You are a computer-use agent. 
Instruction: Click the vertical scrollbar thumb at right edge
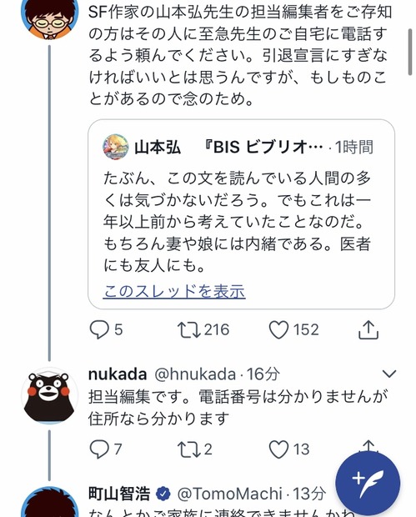[x=410, y=52]
